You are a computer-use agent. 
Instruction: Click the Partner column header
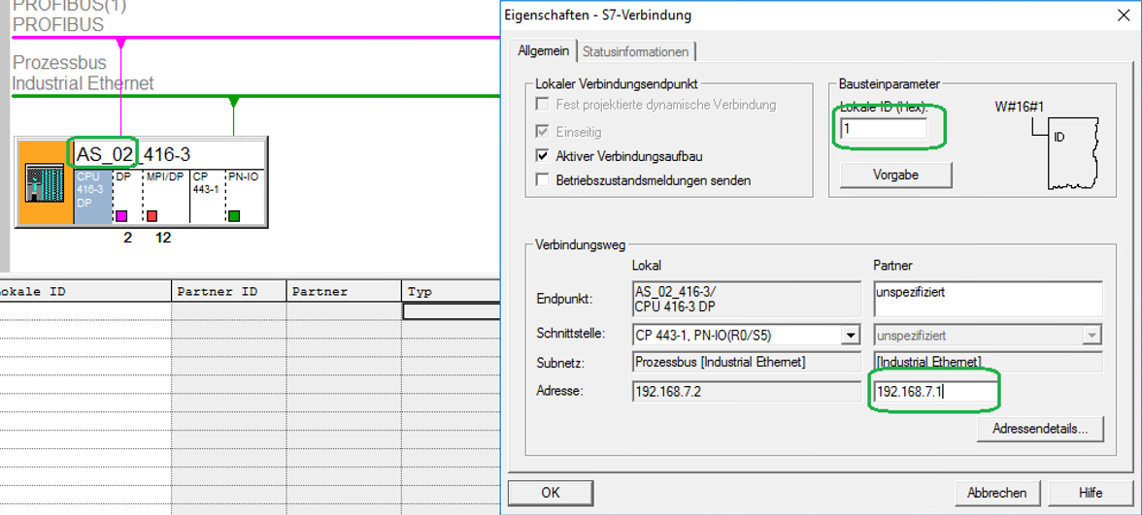[344, 292]
